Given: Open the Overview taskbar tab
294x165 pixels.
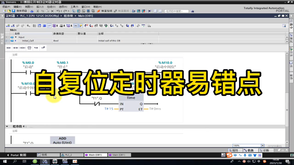Looking at the screenshot, I should (x=48, y=155).
